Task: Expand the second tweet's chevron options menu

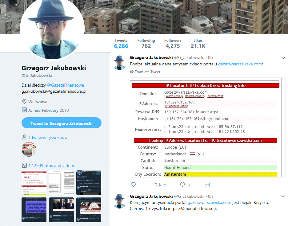Action: click(283, 197)
